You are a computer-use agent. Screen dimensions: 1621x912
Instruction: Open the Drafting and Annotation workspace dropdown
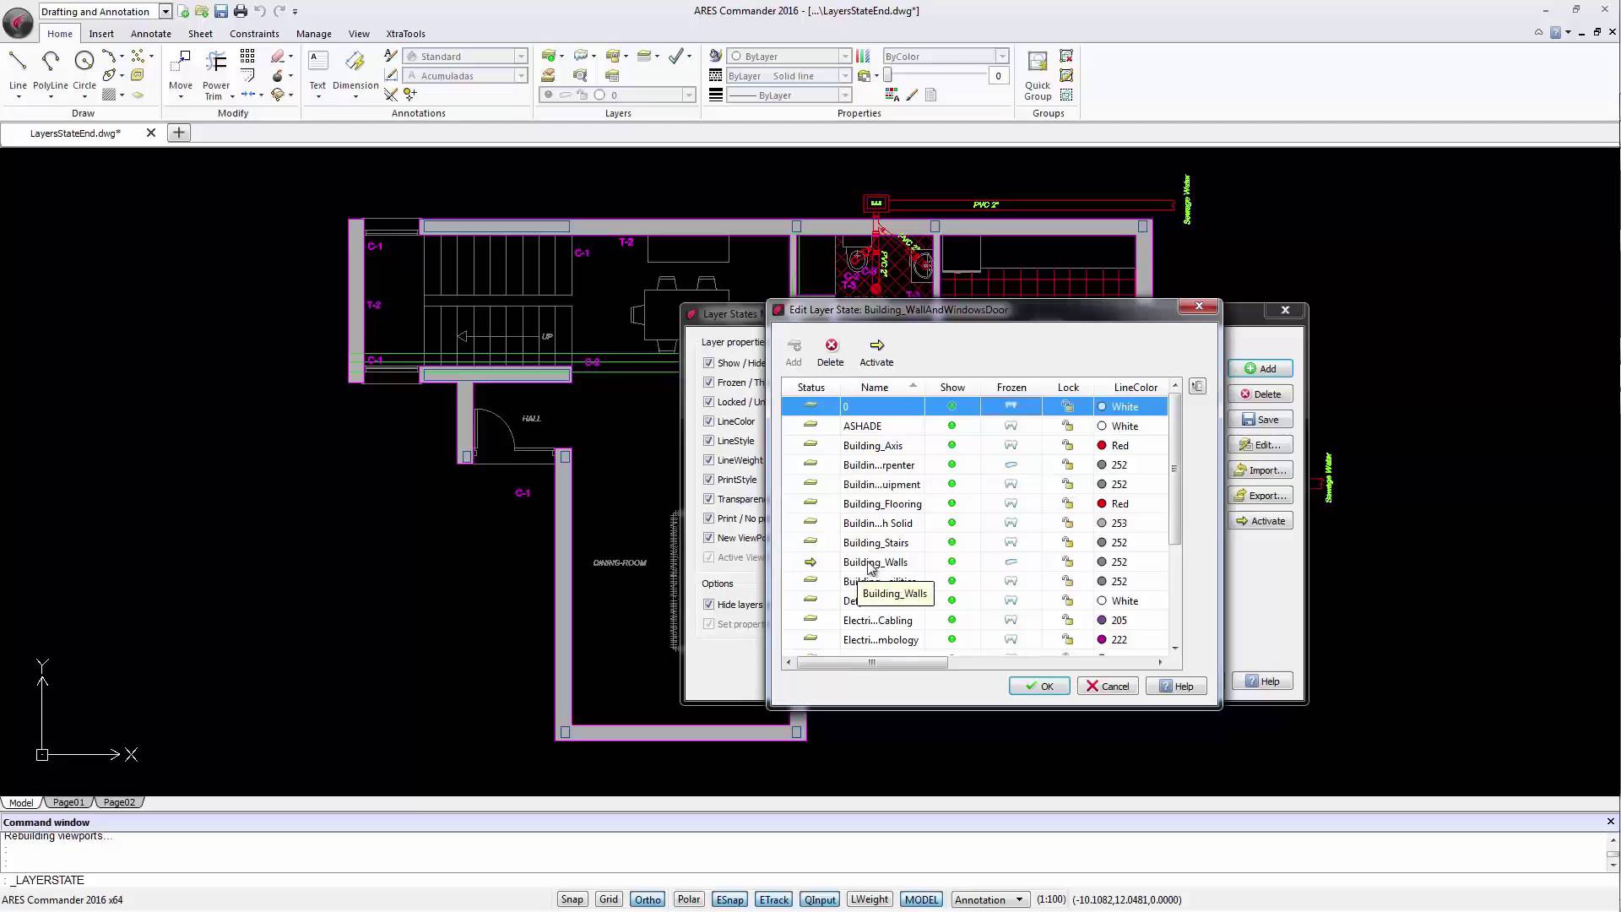(x=165, y=11)
